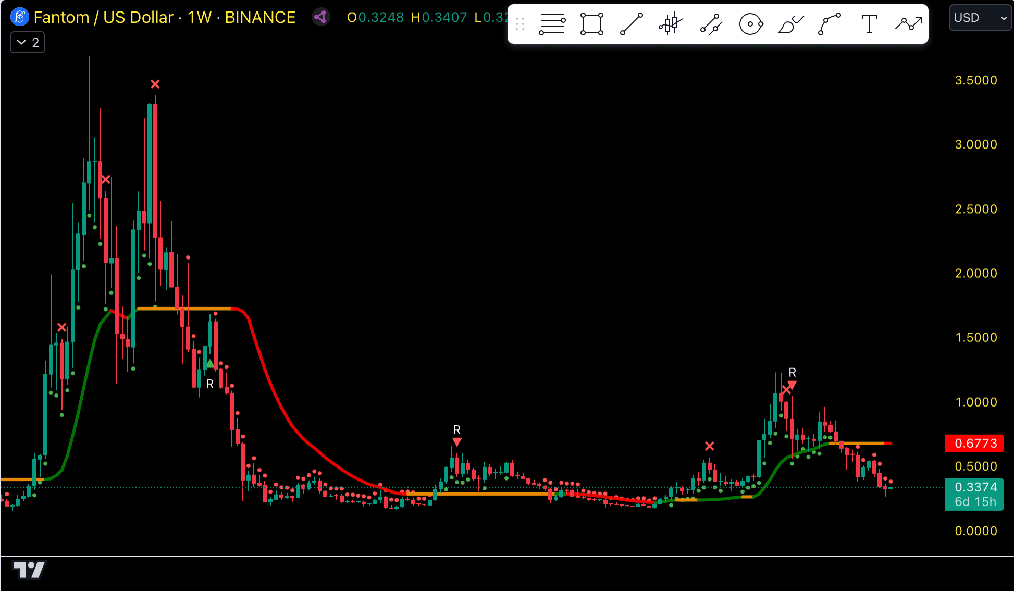1014x591 pixels.
Task: Click the high price value 0.3407
Action: click(444, 17)
